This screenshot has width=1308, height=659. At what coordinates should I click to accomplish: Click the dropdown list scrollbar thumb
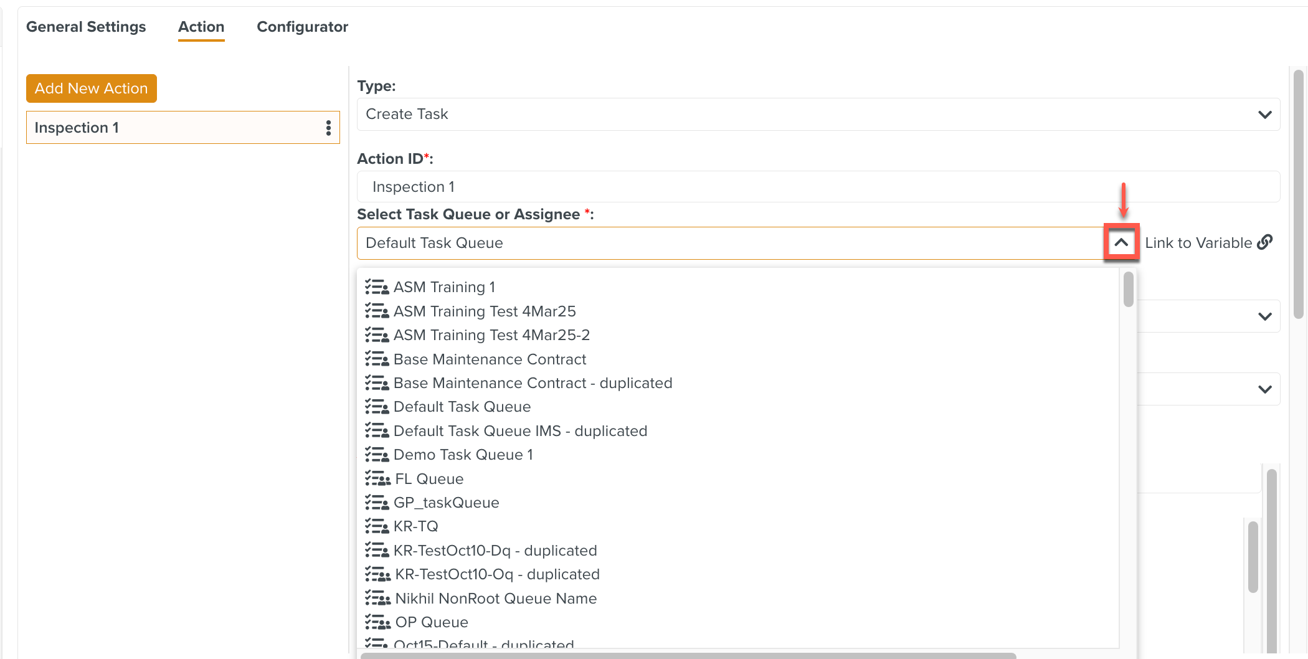1127,290
